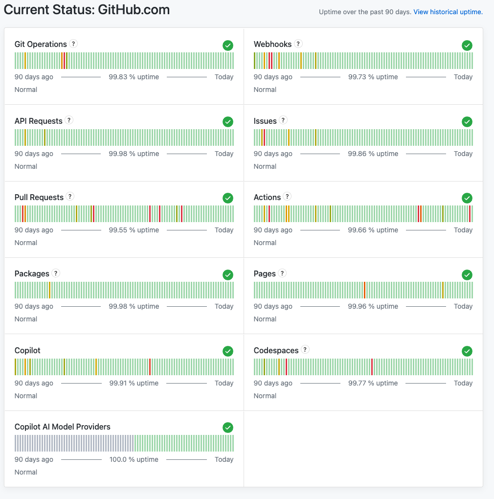494x499 pixels.
Task: Click the green checkmark for Codespaces
Action: pos(467,351)
